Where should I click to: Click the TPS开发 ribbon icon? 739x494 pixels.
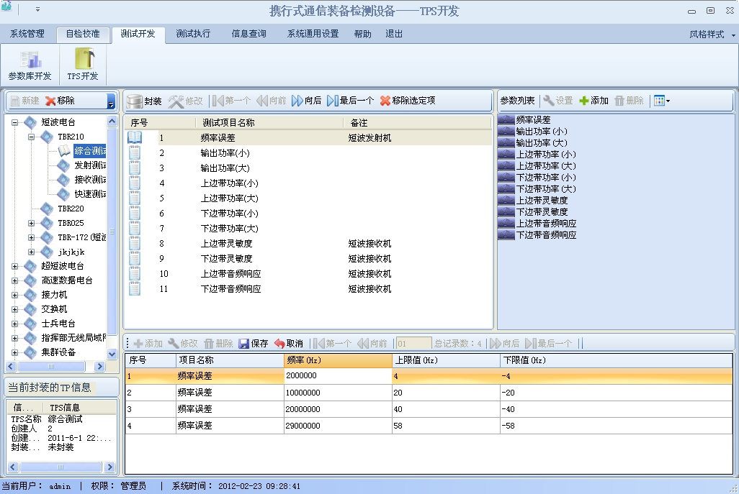[x=83, y=60]
